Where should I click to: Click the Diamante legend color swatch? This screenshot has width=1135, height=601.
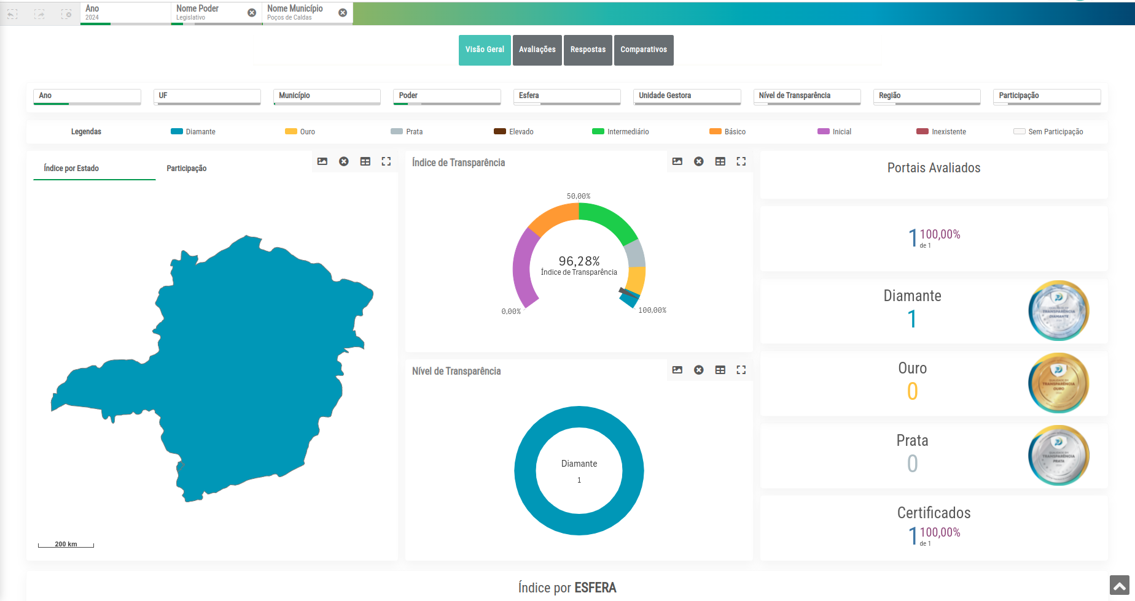tap(177, 131)
